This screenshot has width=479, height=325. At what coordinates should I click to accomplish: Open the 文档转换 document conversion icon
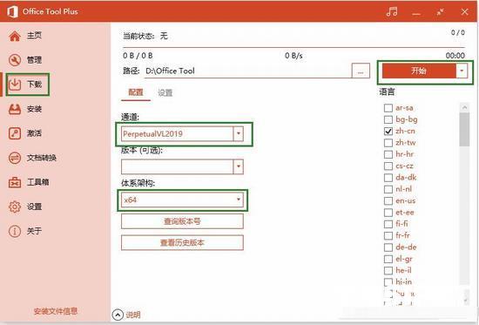pos(14,158)
